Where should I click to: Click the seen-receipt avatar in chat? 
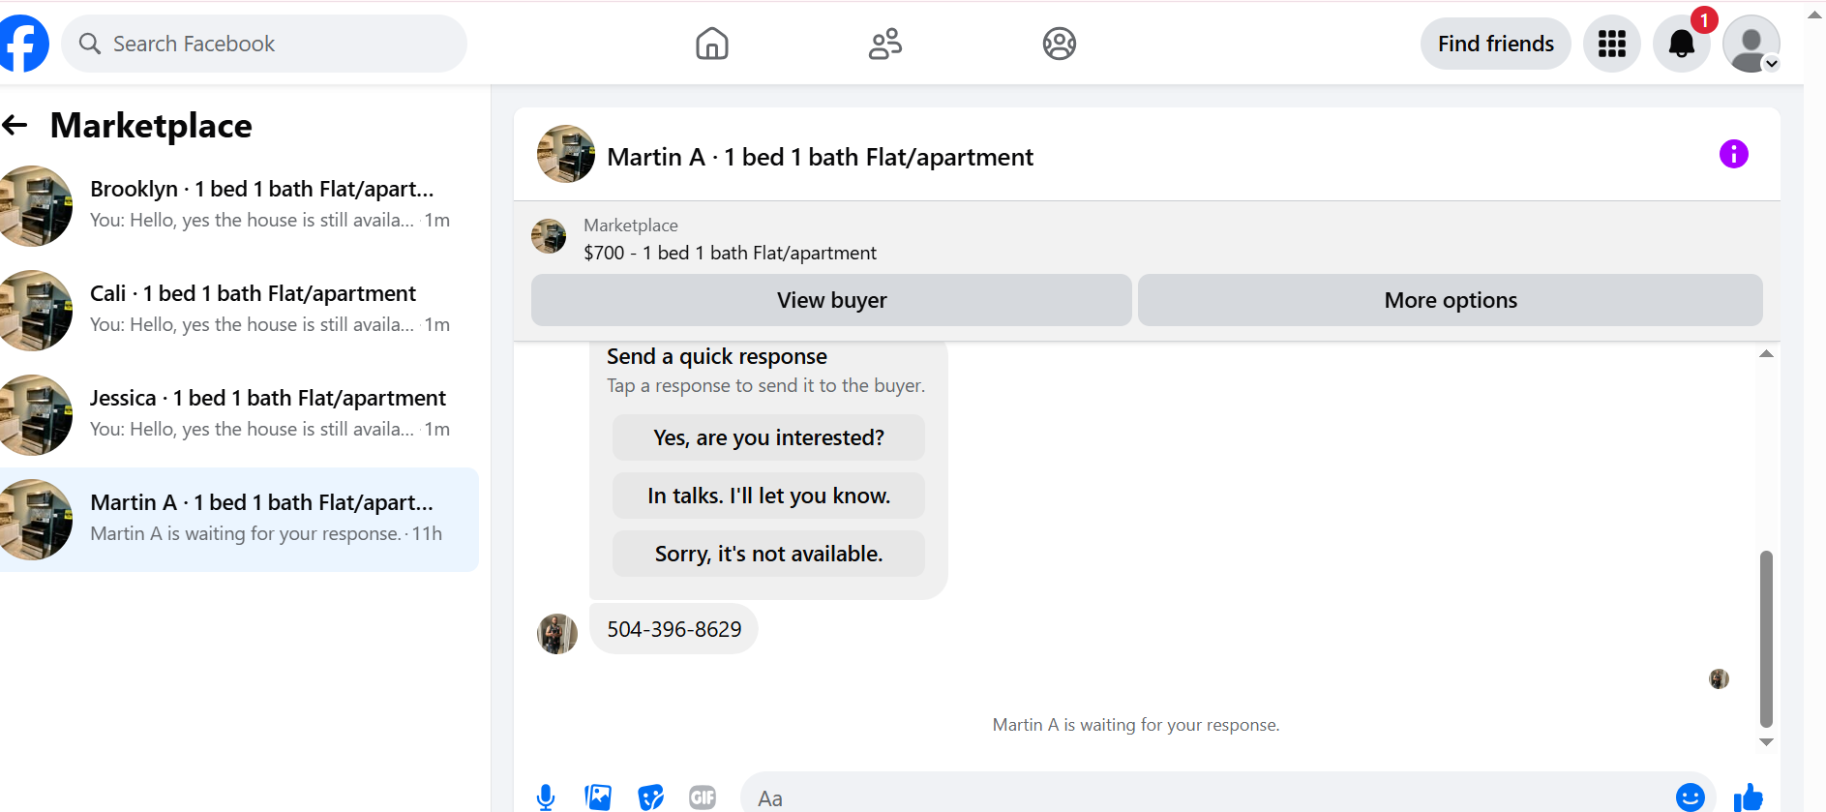[x=1719, y=678]
